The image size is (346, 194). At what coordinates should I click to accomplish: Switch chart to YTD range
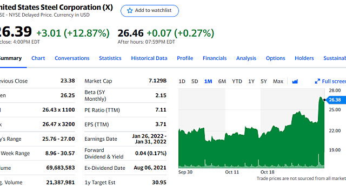click(237, 81)
